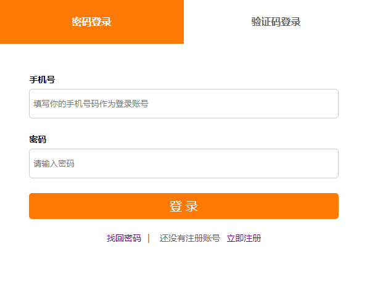The height and width of the screenshot is (285, 367).
Task: Click placeholder 填写你的手机号码作为登录账号
Action: (x=91, y=104)
